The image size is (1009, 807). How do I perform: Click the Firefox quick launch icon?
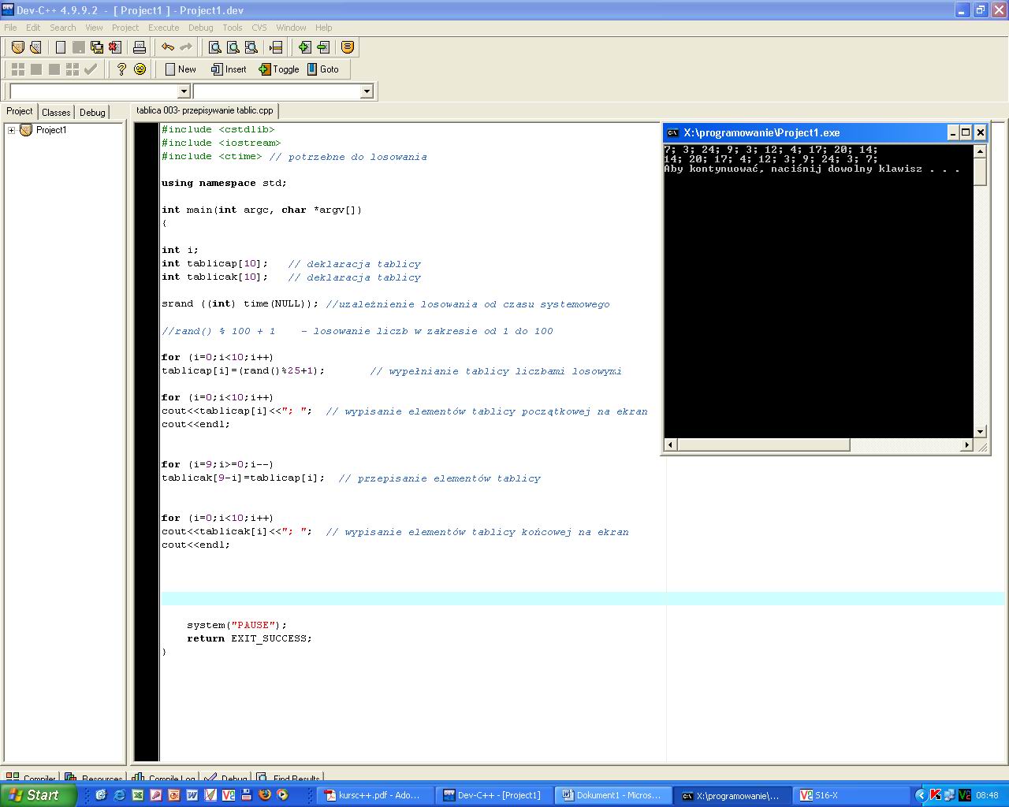pyautogui.click(x=265, y=795)
